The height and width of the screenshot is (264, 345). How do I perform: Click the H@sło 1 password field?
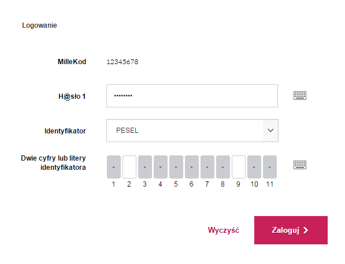(x=192, y=96)
